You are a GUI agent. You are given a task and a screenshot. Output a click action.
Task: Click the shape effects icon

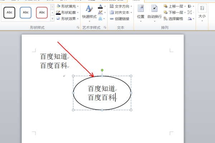tap(58, 19)
